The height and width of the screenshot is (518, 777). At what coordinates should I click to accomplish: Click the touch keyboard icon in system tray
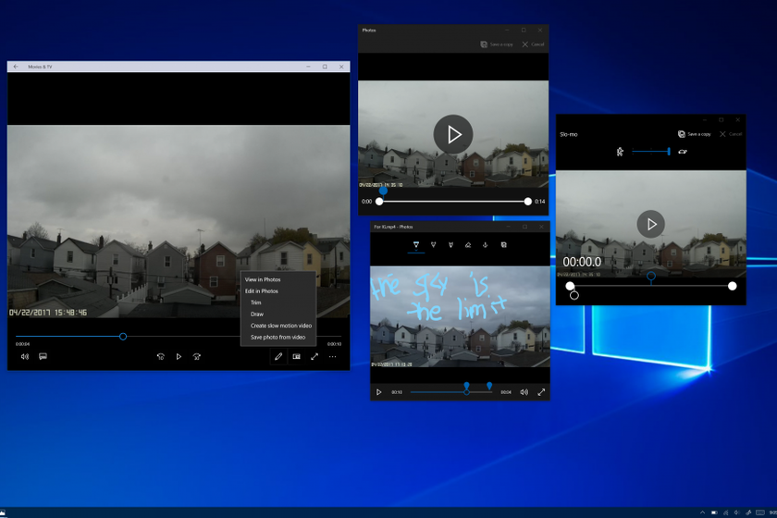[x=760, y=512]
